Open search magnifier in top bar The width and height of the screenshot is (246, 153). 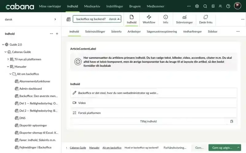pos(205,6)
